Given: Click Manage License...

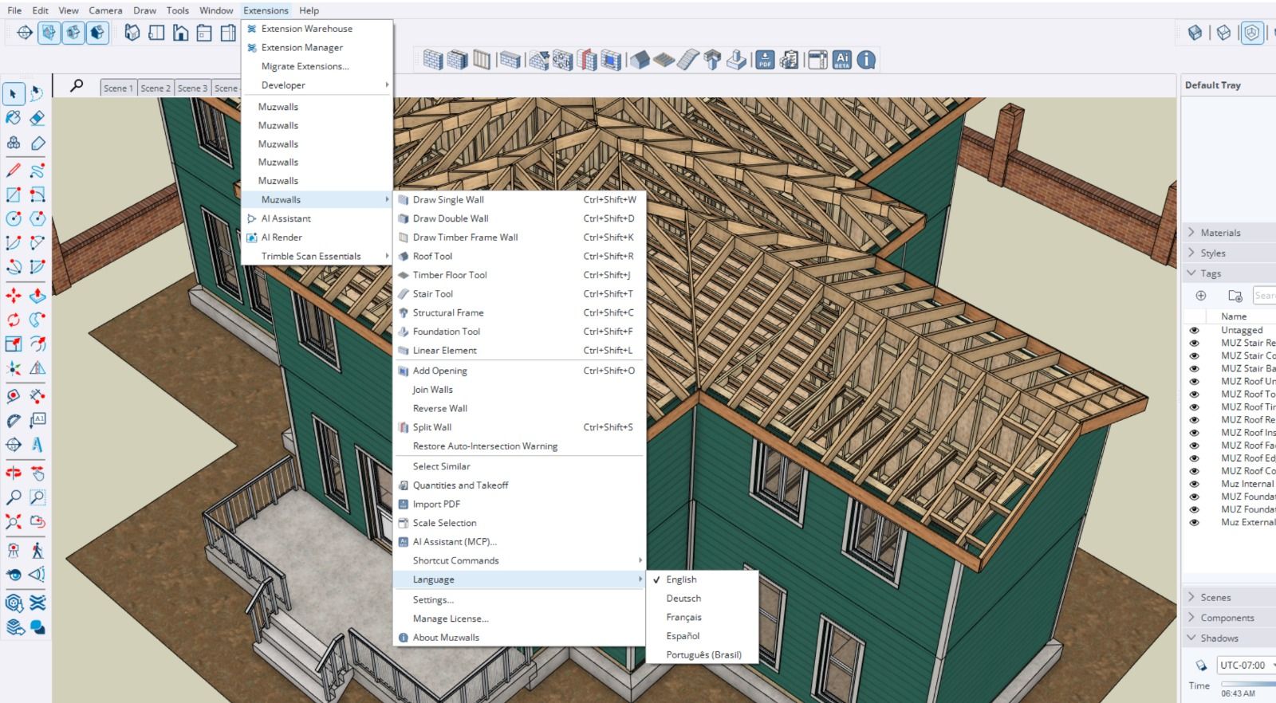Looking at the screenshot, I should (x=519, y=619).
